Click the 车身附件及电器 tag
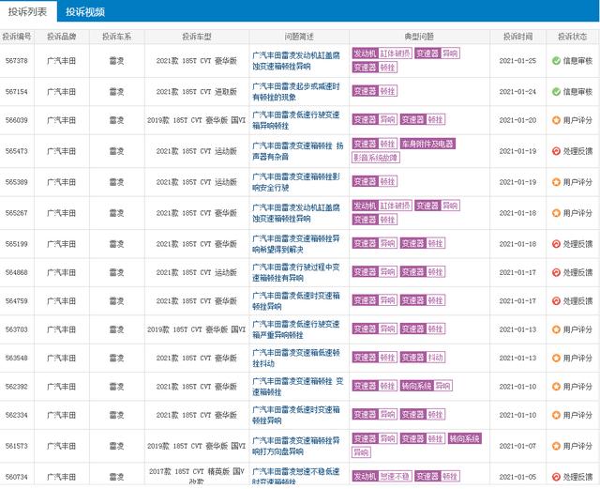Image resolution: width=600 pixels, height=489 pixels. tap(427, 144)
